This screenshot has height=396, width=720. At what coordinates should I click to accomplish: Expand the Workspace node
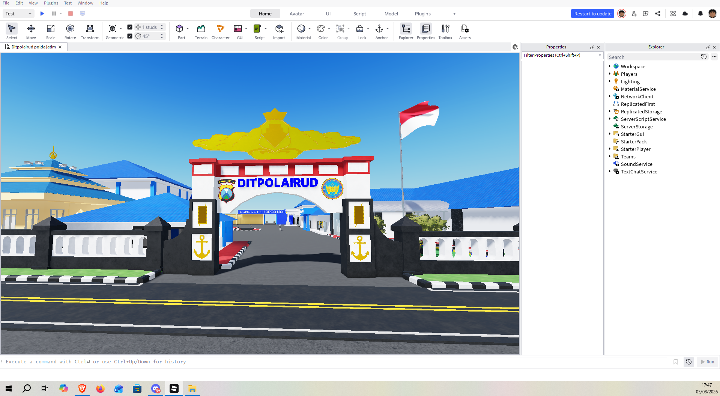point(610,66)
